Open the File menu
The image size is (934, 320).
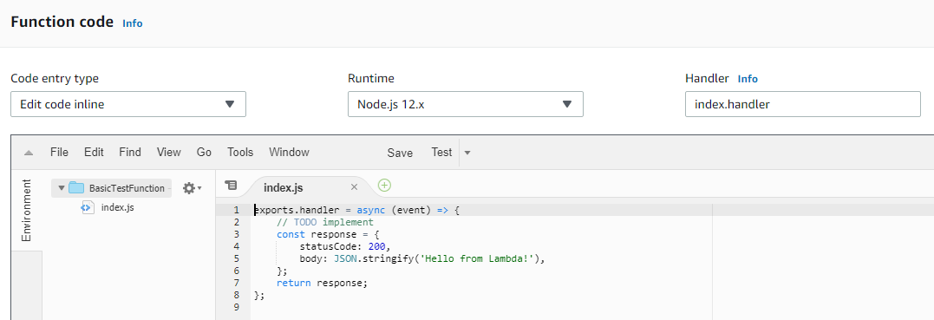point(59,153)
